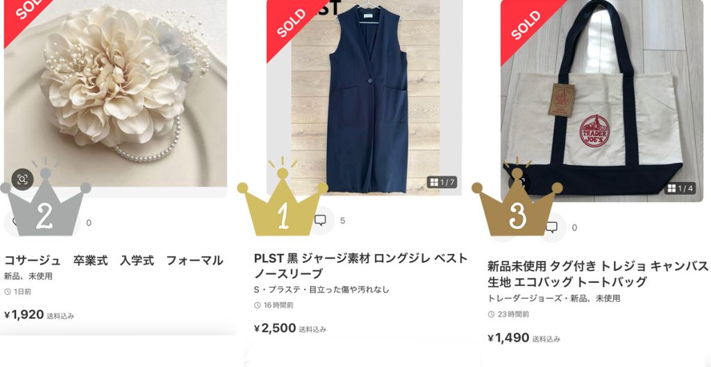Open the 1/7 photo counter badge
The width and height of the screenshot is (711, 367).
tap(442, 182)
